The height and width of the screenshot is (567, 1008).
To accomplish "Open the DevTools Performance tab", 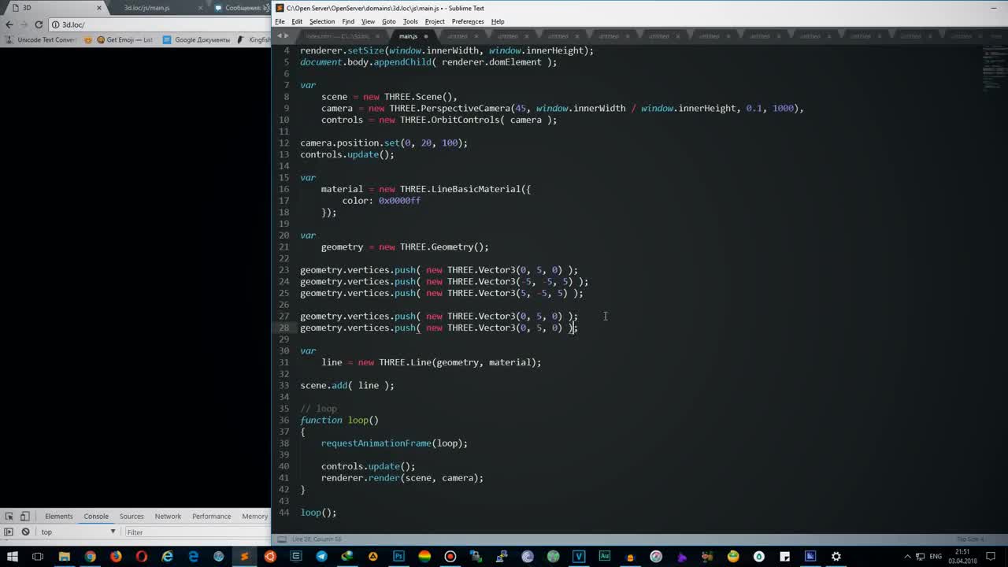I will (211, 517).
